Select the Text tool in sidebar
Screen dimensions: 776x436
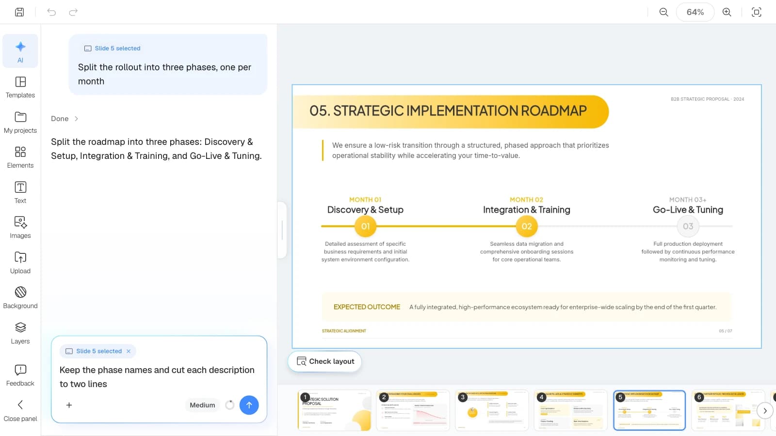tap(20, 193)
